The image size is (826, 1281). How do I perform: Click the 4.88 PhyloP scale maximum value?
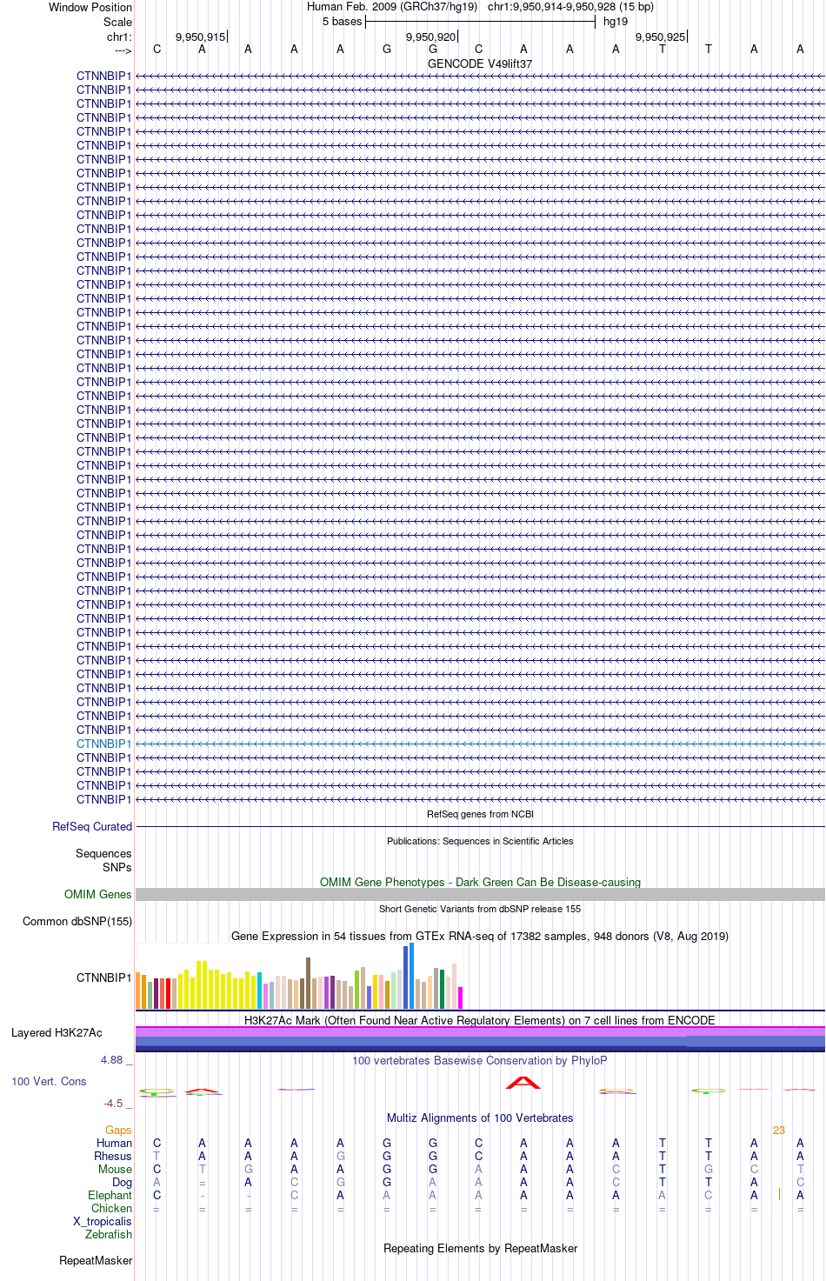point(112,1059)
